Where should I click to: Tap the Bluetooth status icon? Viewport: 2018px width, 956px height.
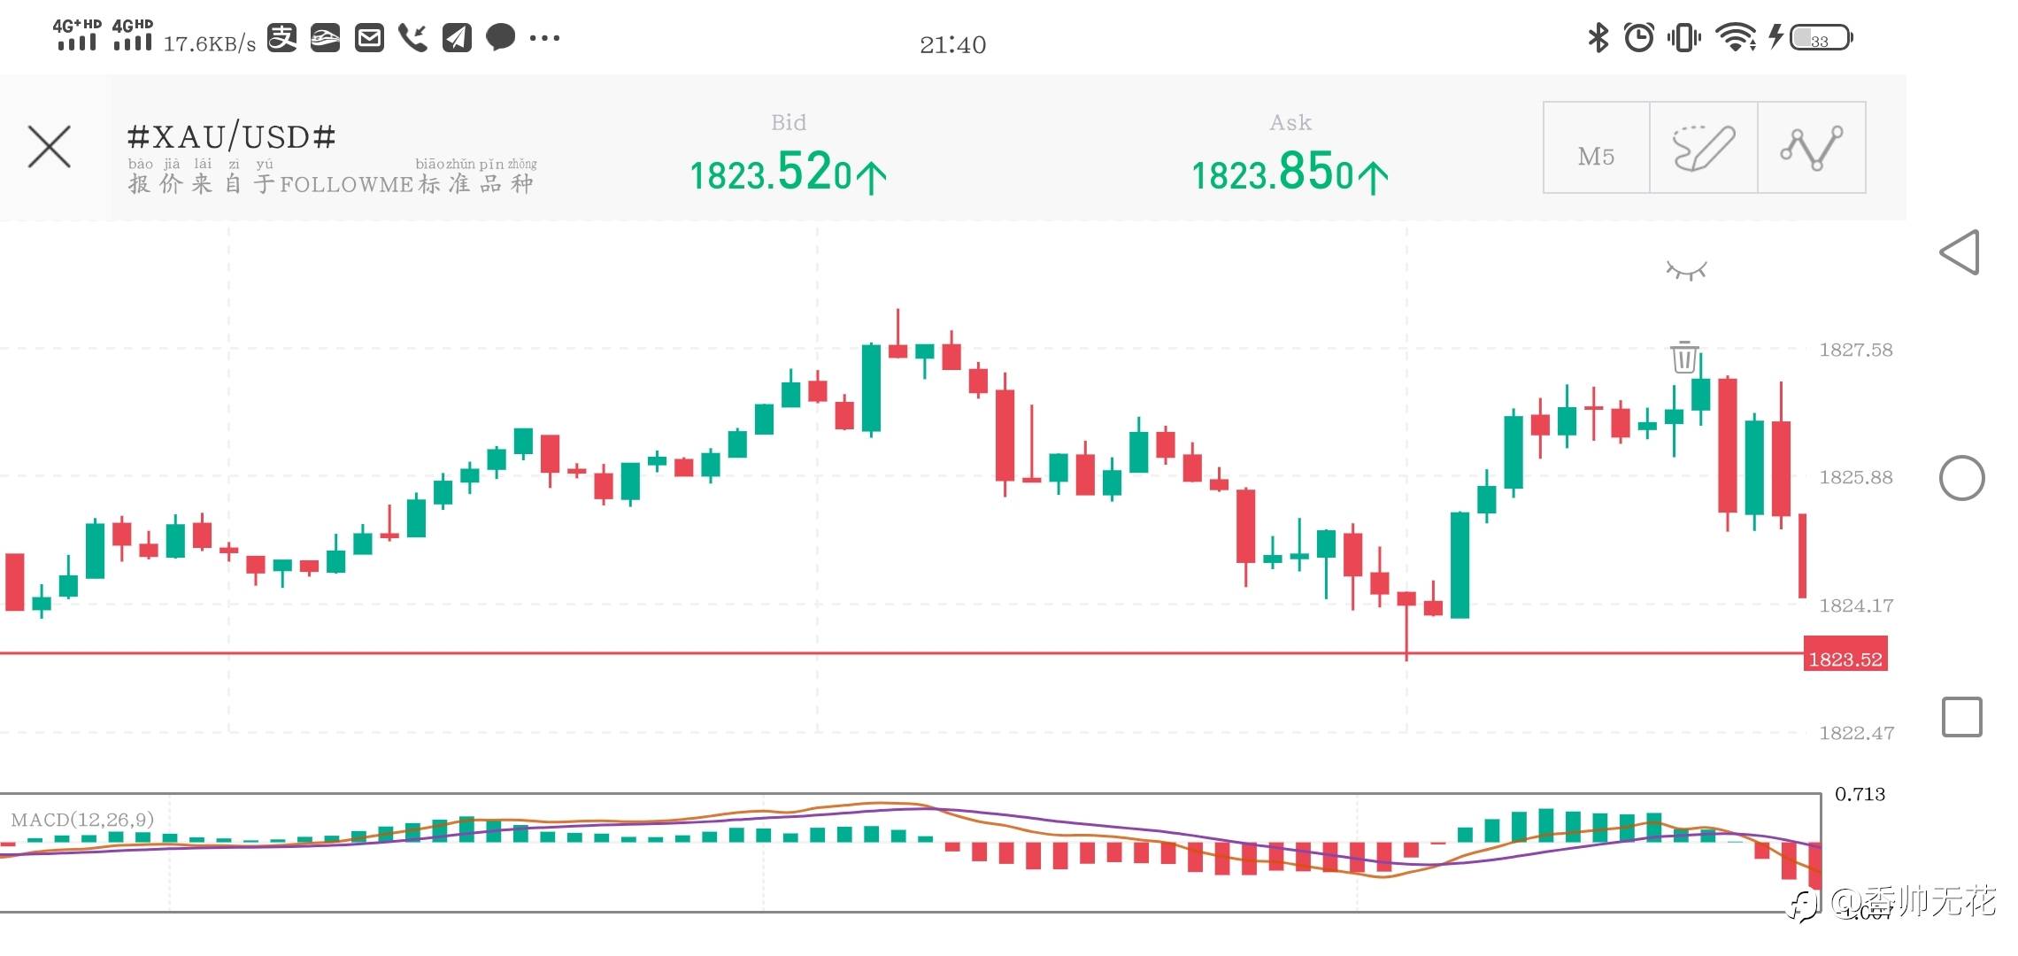click(1598, 37)
